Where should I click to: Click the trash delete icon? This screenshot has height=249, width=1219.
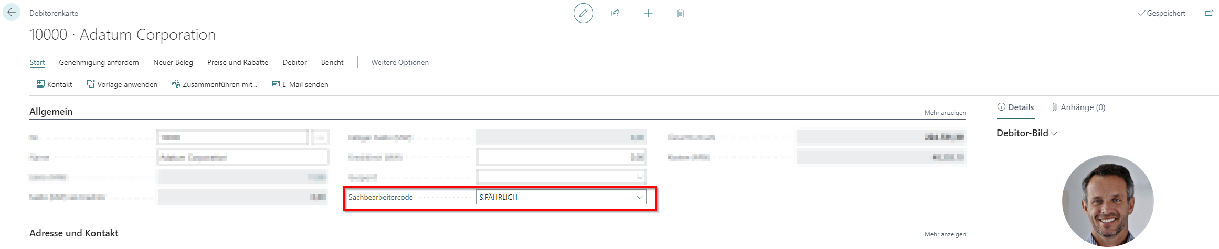point(681,13)
